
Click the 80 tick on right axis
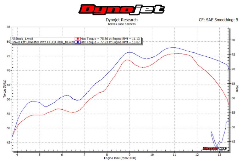[233, 40]
